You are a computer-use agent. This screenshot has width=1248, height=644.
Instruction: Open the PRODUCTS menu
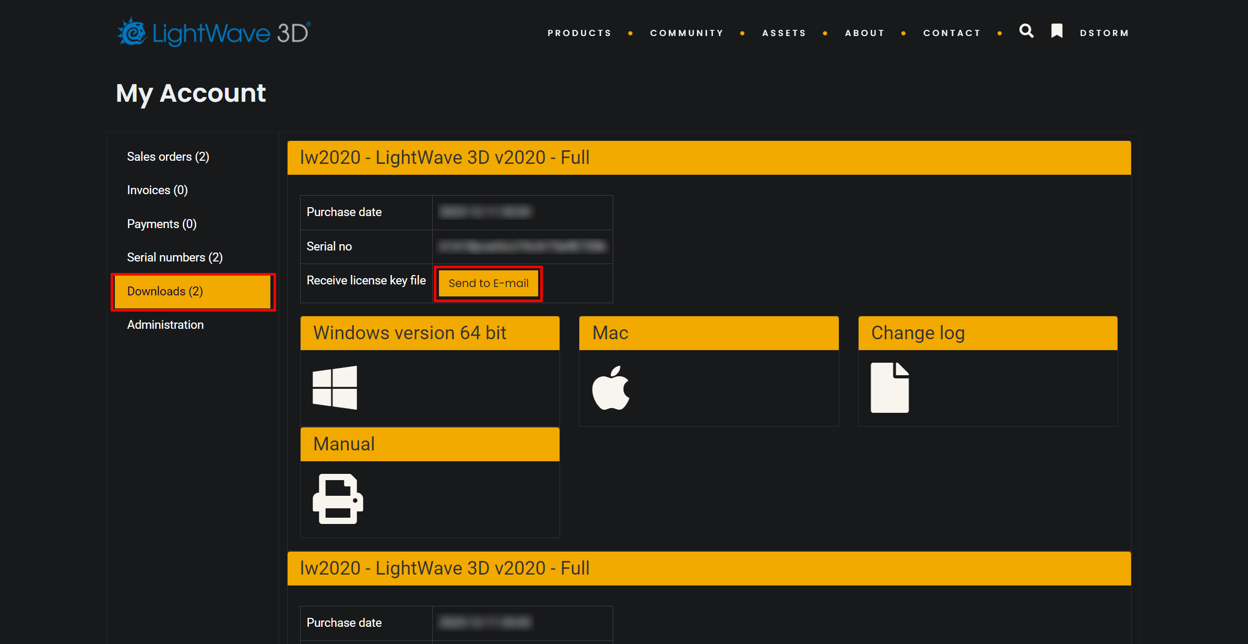point(579,33)
